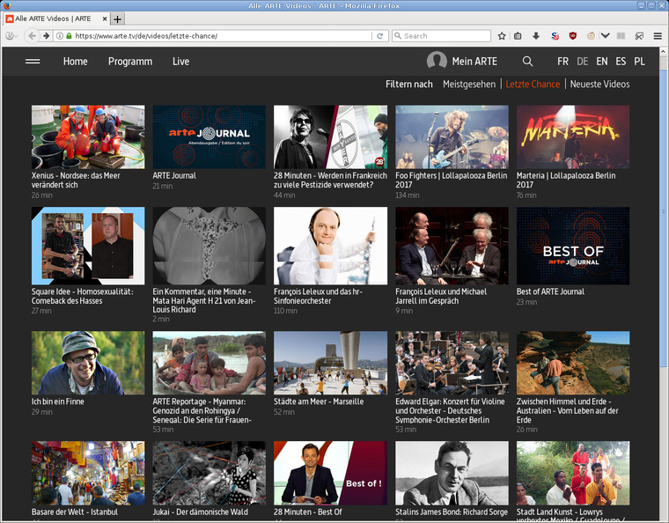Image resolution: width=669 pixels, height=523 pixels.
Task: Focus the Firefox Search field
Action: [x=442, y=36]
